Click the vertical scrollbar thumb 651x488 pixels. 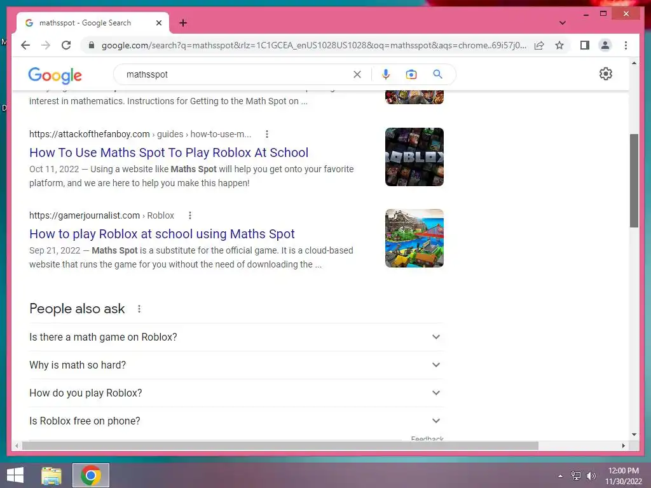click(x=634, y=180)
